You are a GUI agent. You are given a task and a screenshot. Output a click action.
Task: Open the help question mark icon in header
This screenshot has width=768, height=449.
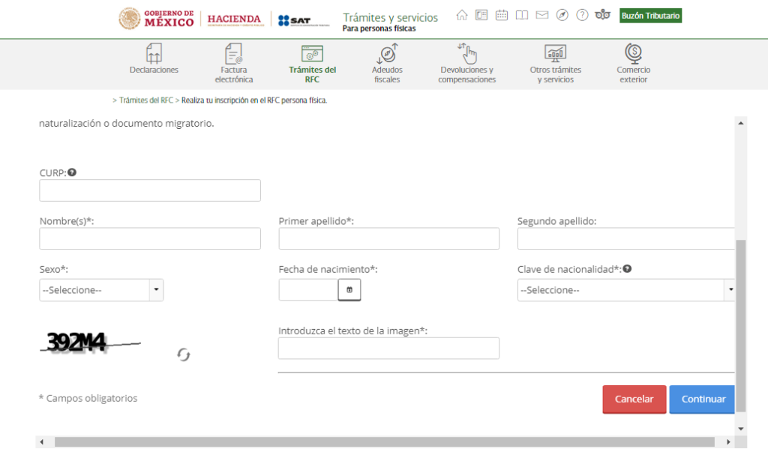coord(582,15)
